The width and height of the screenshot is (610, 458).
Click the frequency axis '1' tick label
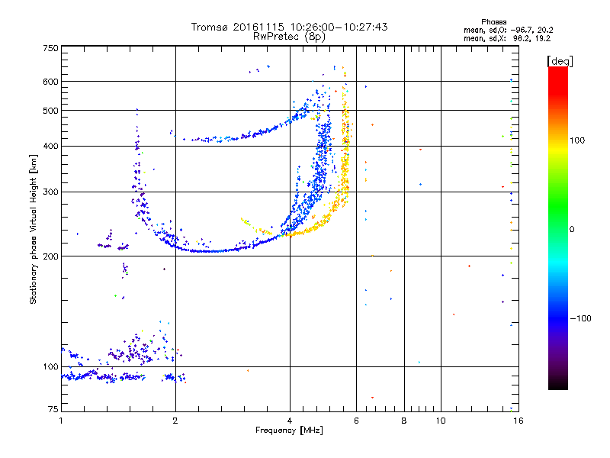61,421
